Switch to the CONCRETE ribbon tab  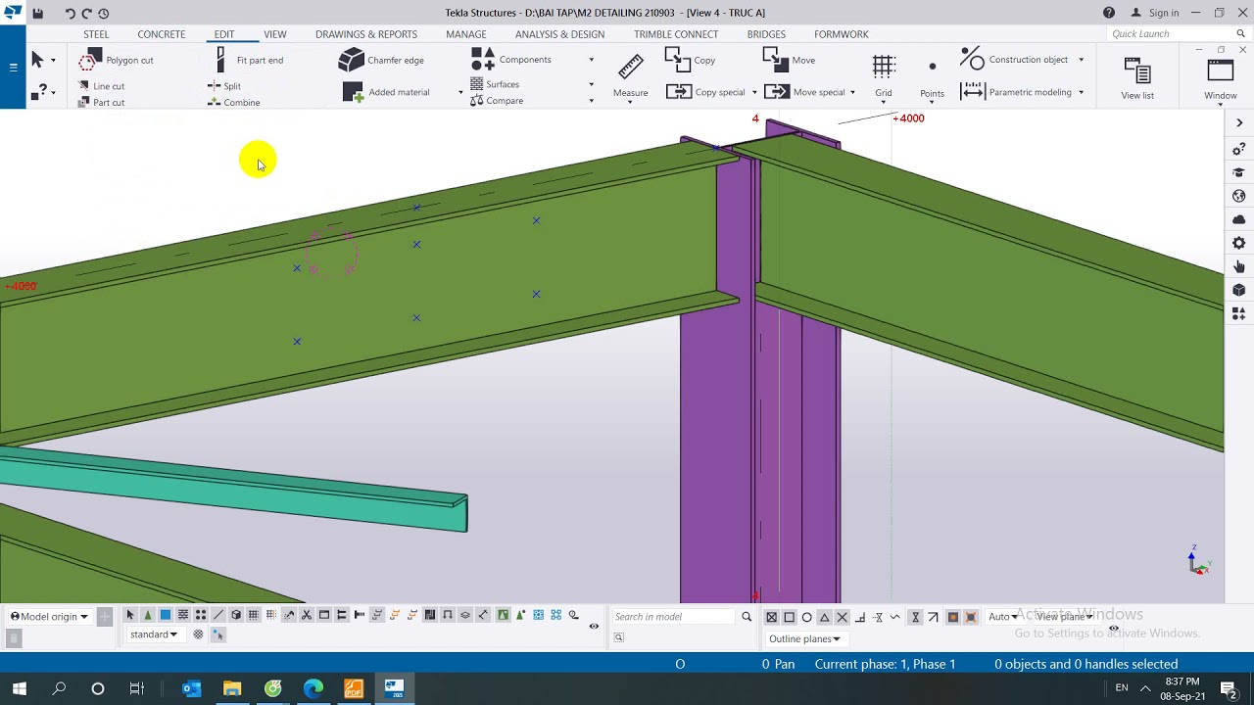162,34
